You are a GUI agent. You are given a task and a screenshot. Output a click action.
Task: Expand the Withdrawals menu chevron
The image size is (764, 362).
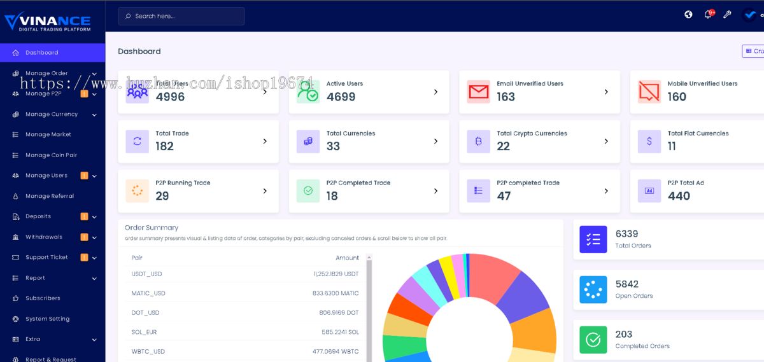pos(94,237)
